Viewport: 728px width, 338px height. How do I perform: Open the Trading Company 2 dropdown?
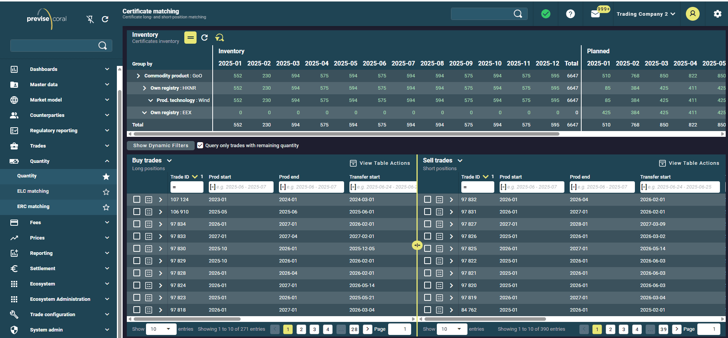(646, 14)
